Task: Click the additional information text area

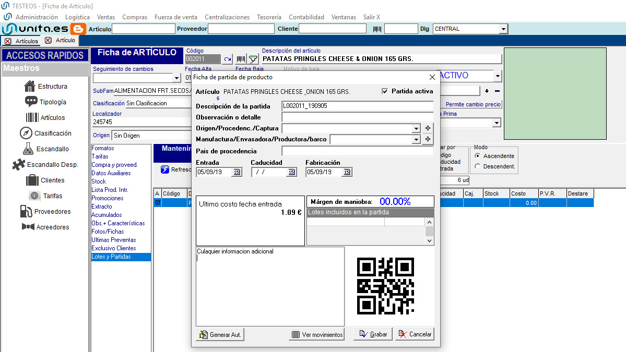Action: 270,286
